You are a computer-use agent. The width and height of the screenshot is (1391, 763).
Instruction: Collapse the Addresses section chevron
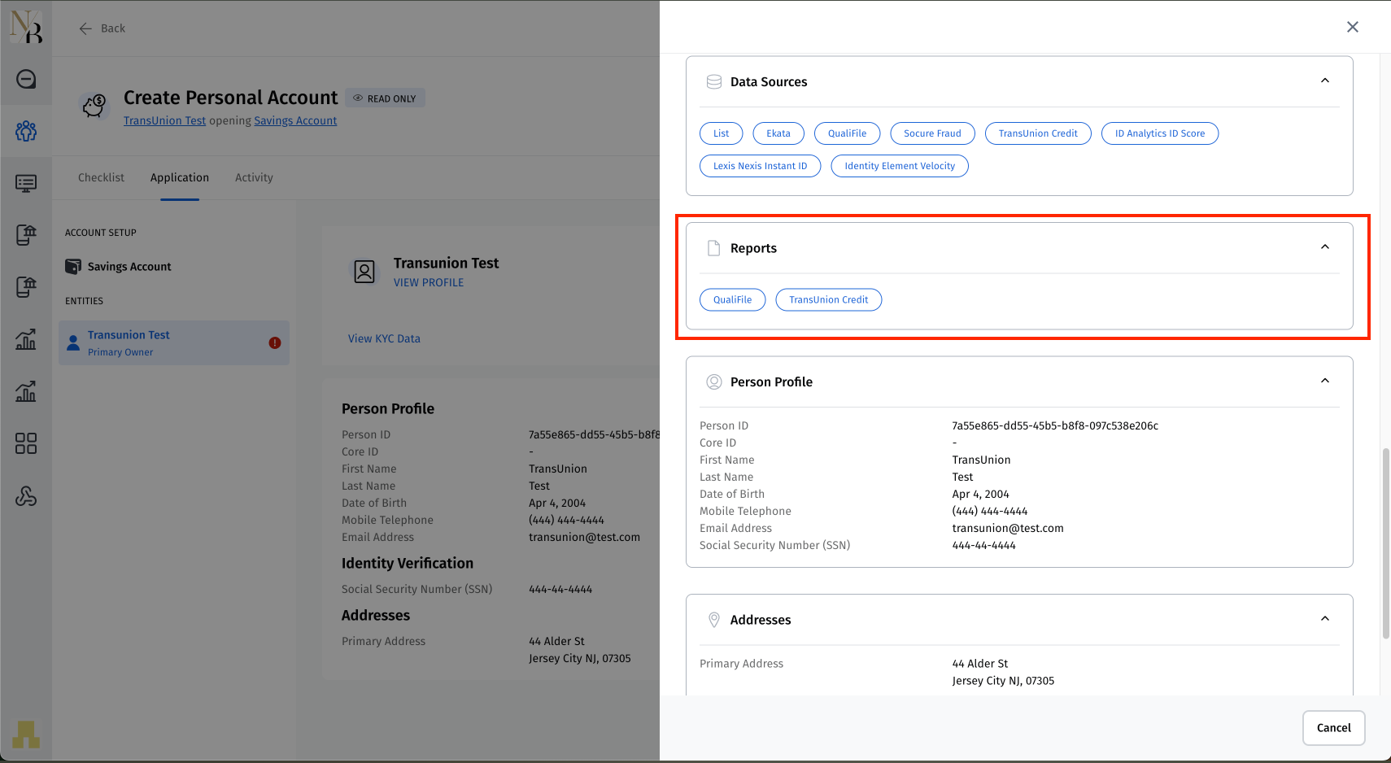[x=1324, y=619]
